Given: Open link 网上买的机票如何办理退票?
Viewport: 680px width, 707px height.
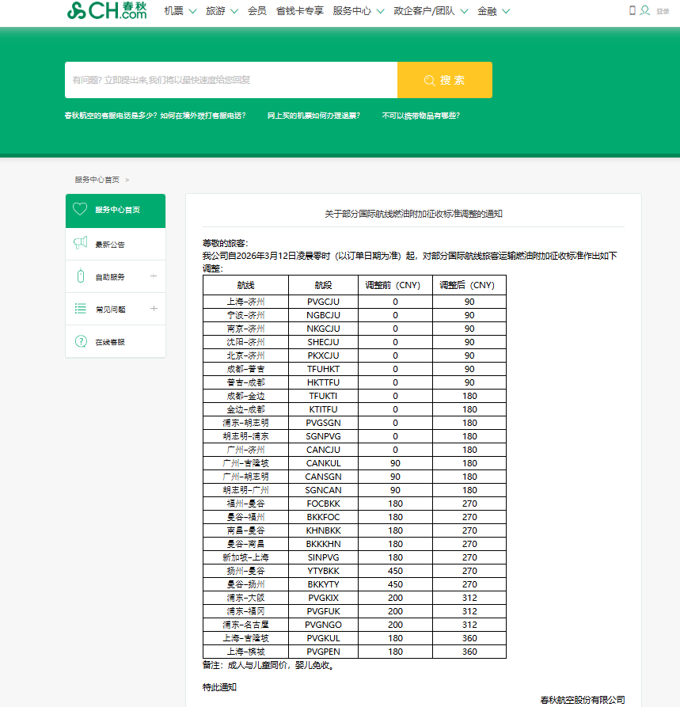Looking at the screenshot, I should click(313, 116).
